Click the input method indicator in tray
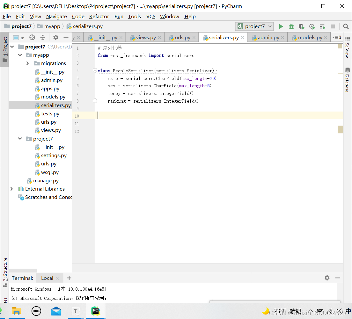Viewport: 352px width, 319px height. (348, 311)
